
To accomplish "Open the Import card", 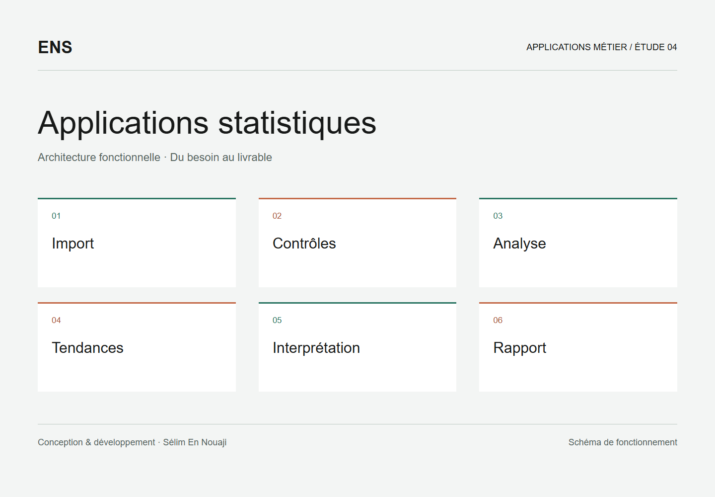I will [137, 243].
